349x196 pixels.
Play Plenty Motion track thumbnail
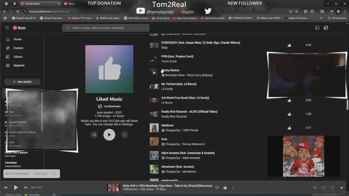(x=154, y=73)
